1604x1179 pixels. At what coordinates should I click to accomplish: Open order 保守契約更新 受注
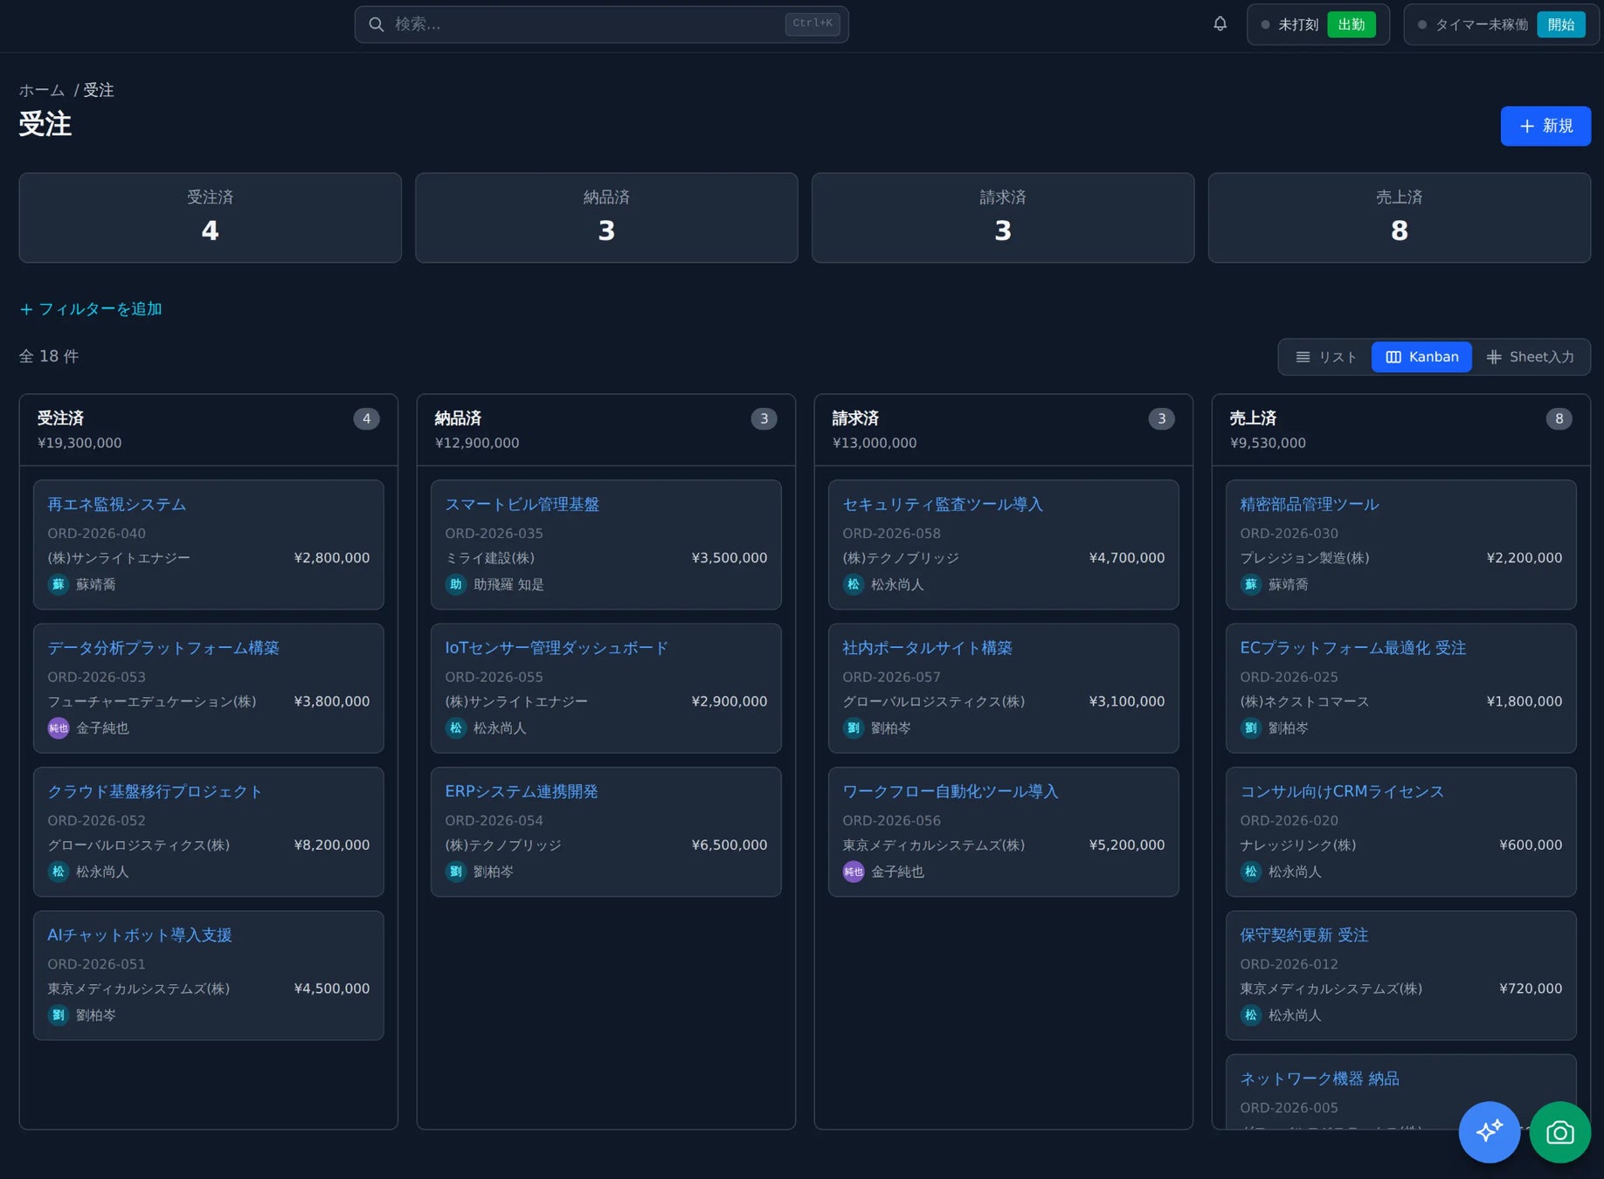[x=1304, y=935]
